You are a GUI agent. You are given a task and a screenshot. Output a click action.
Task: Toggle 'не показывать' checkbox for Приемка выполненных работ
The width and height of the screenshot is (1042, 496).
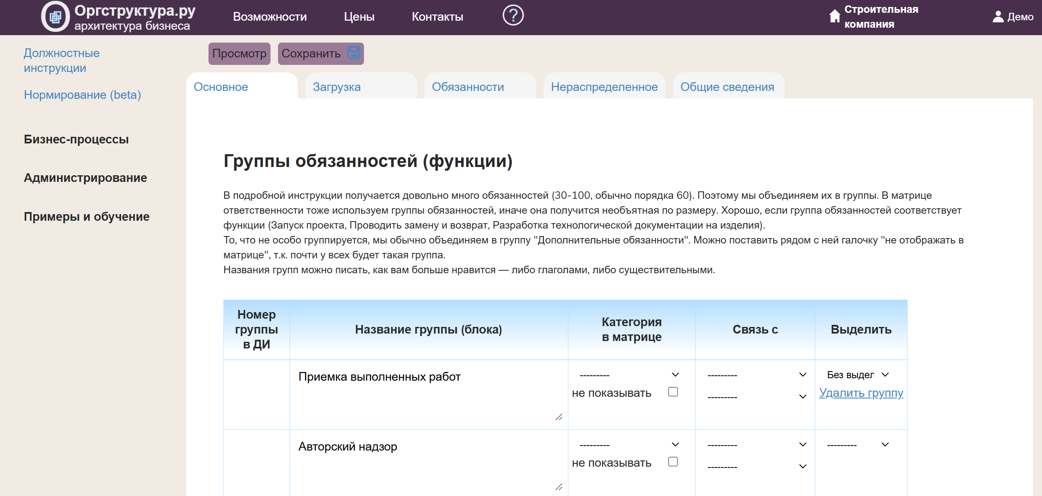pos(673,391)
